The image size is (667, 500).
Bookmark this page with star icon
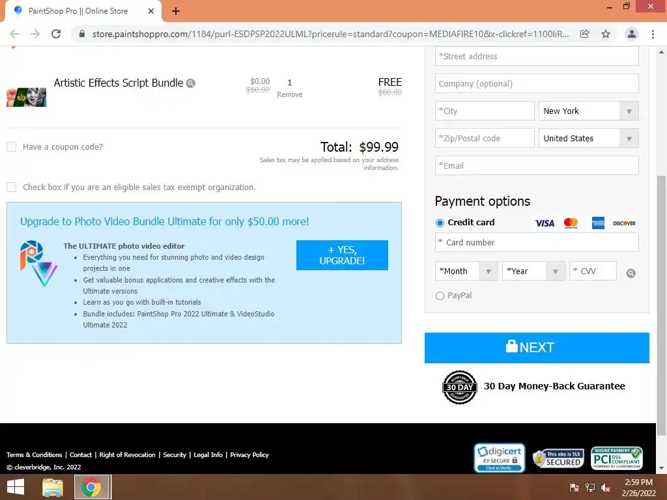(x=606, y=34)
